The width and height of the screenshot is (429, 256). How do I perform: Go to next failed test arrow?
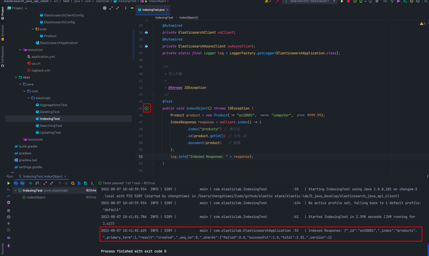[x=66, y=183]
